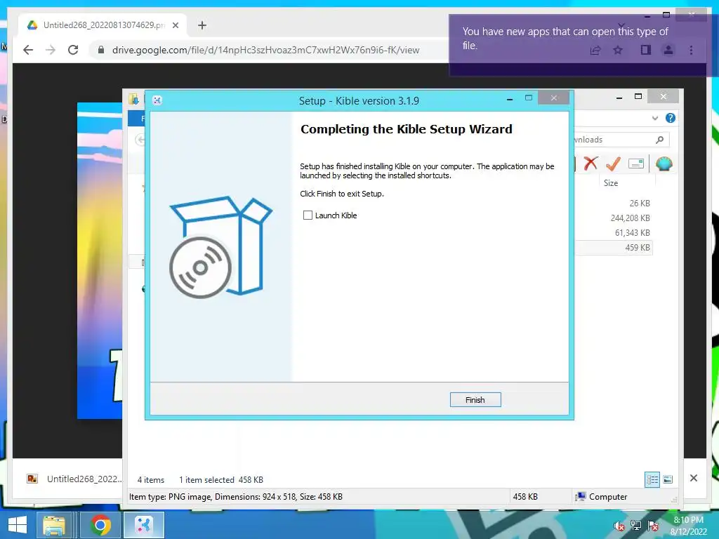Close the Untitled268 Chrome tab

click(x=175, y=25)
